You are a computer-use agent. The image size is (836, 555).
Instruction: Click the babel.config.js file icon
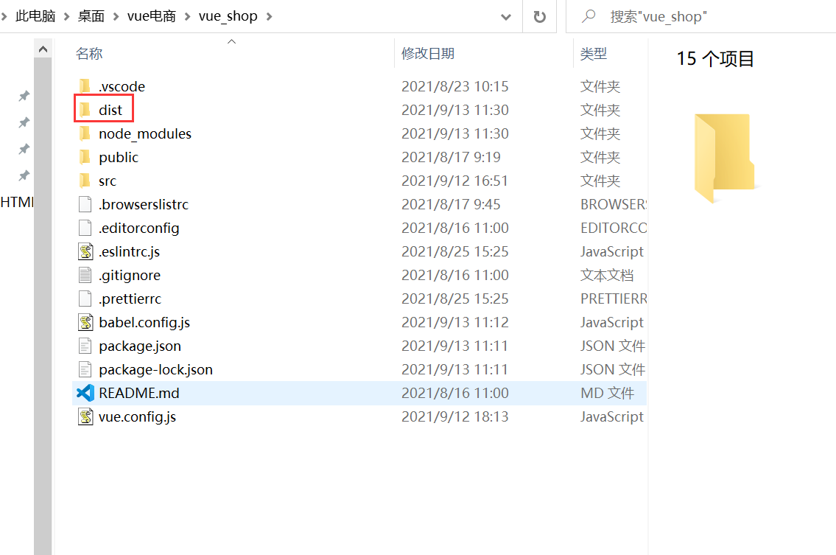click(x=85, y=322)
